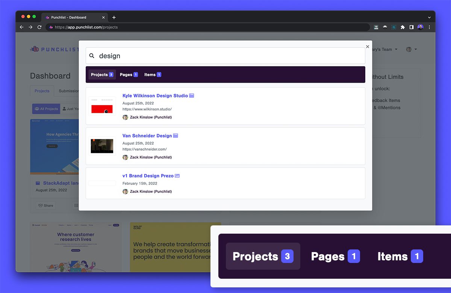Click the website type icon beside Kyle Wilkinson Design Studio
451x293 pixels.
click(x=192, y=96)
